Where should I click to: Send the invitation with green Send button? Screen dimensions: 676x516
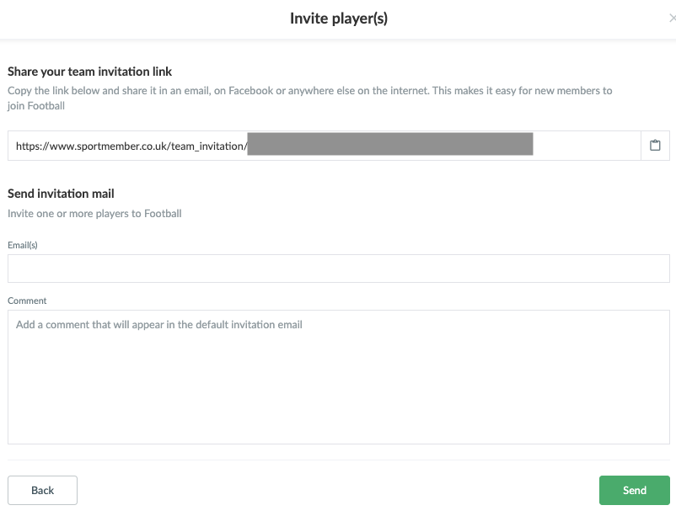(x=634, y=490)
